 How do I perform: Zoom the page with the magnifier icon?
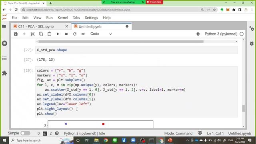point(202,10)
